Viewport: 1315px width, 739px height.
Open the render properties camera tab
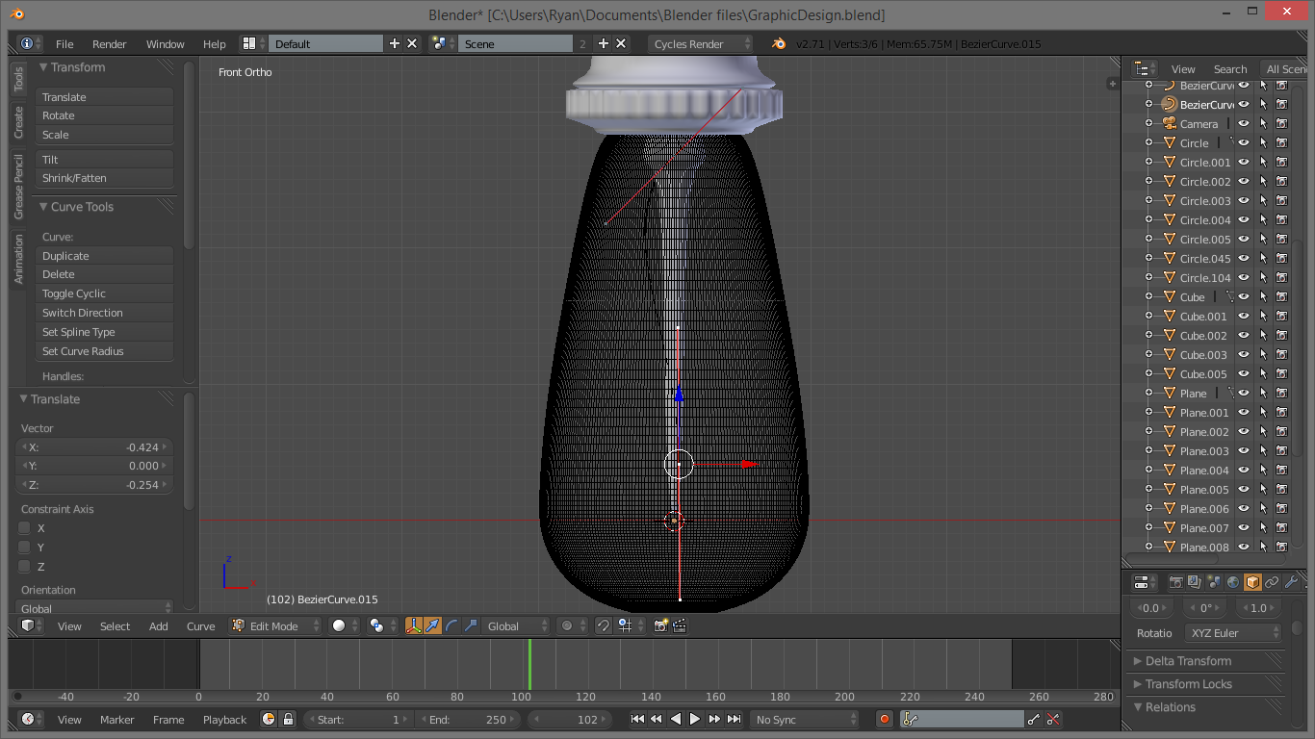click(x=1175, y=582)
